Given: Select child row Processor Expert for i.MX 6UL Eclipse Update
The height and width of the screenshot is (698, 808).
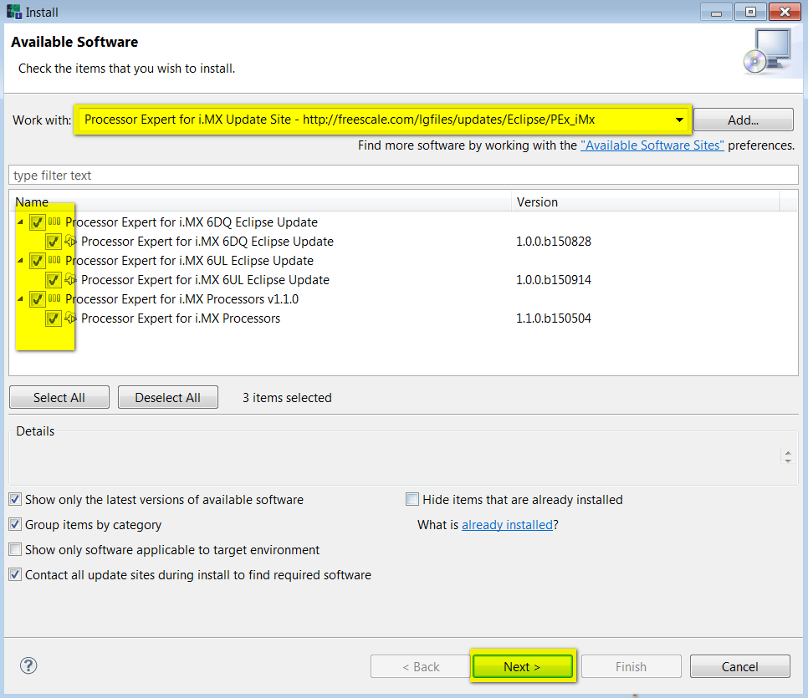Looking at the screenshot, I should point(205,280).
